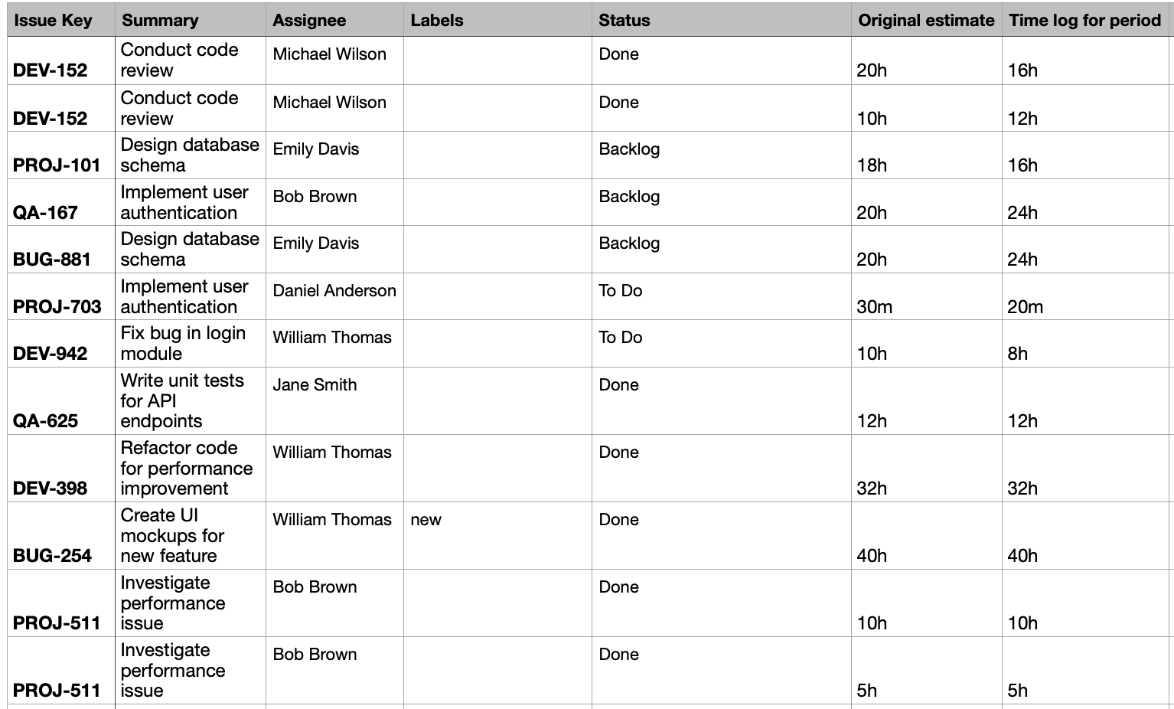Select 'Fix bug in login module' summary
The width and height of the screenshot is (1174, 709).
pos(183,343)
